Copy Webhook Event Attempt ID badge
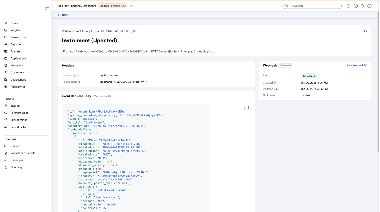Viewport: 380px width, 212px height. click(127, 31)
